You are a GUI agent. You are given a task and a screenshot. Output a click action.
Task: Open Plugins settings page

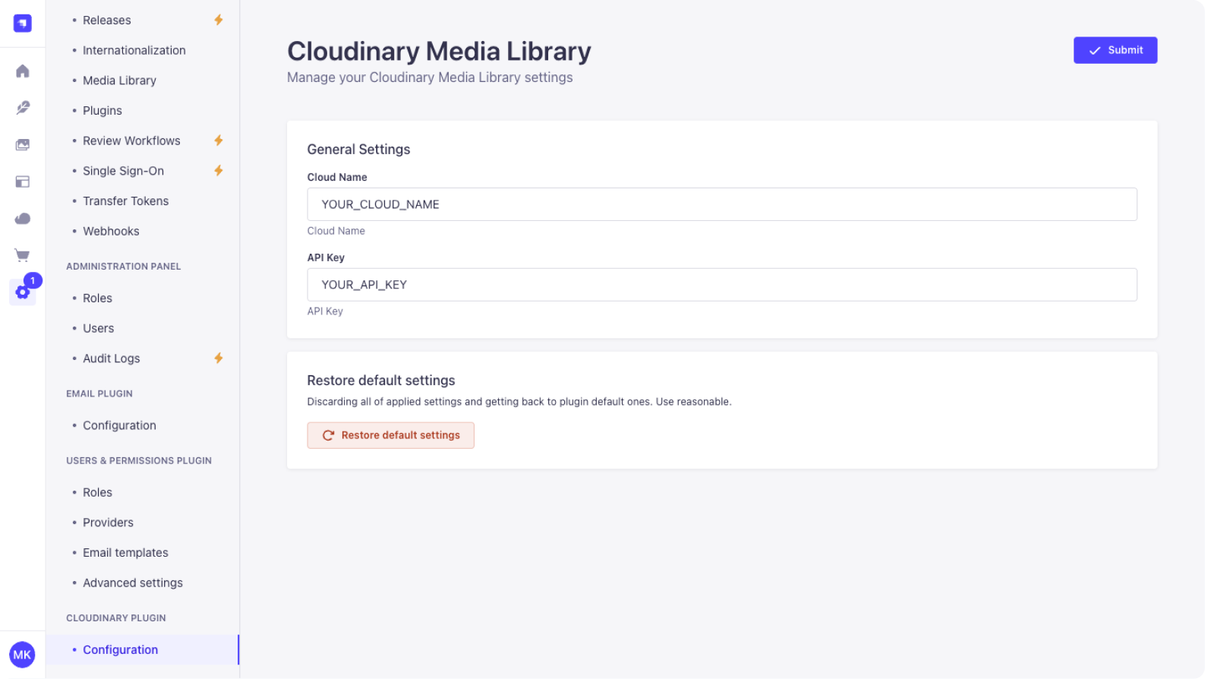103,111
